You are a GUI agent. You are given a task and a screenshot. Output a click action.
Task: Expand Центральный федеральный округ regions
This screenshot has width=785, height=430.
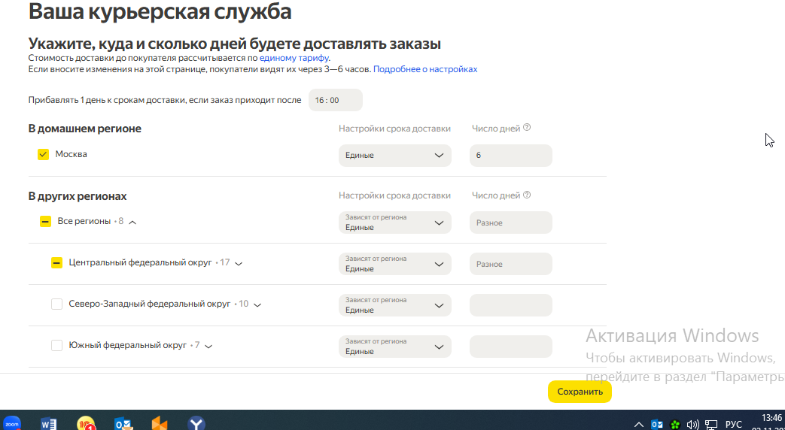239,264
